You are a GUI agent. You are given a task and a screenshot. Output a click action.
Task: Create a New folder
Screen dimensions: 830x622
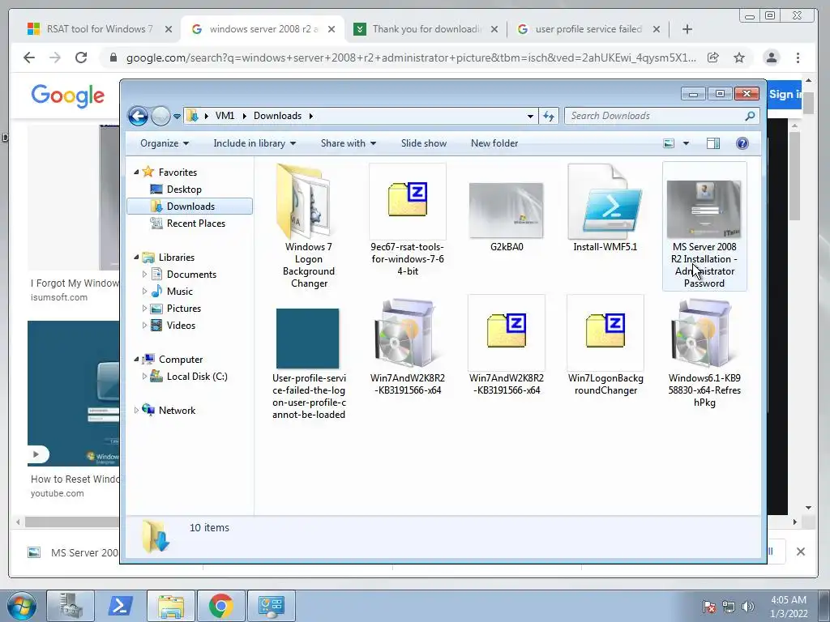[x=494, y=143]
